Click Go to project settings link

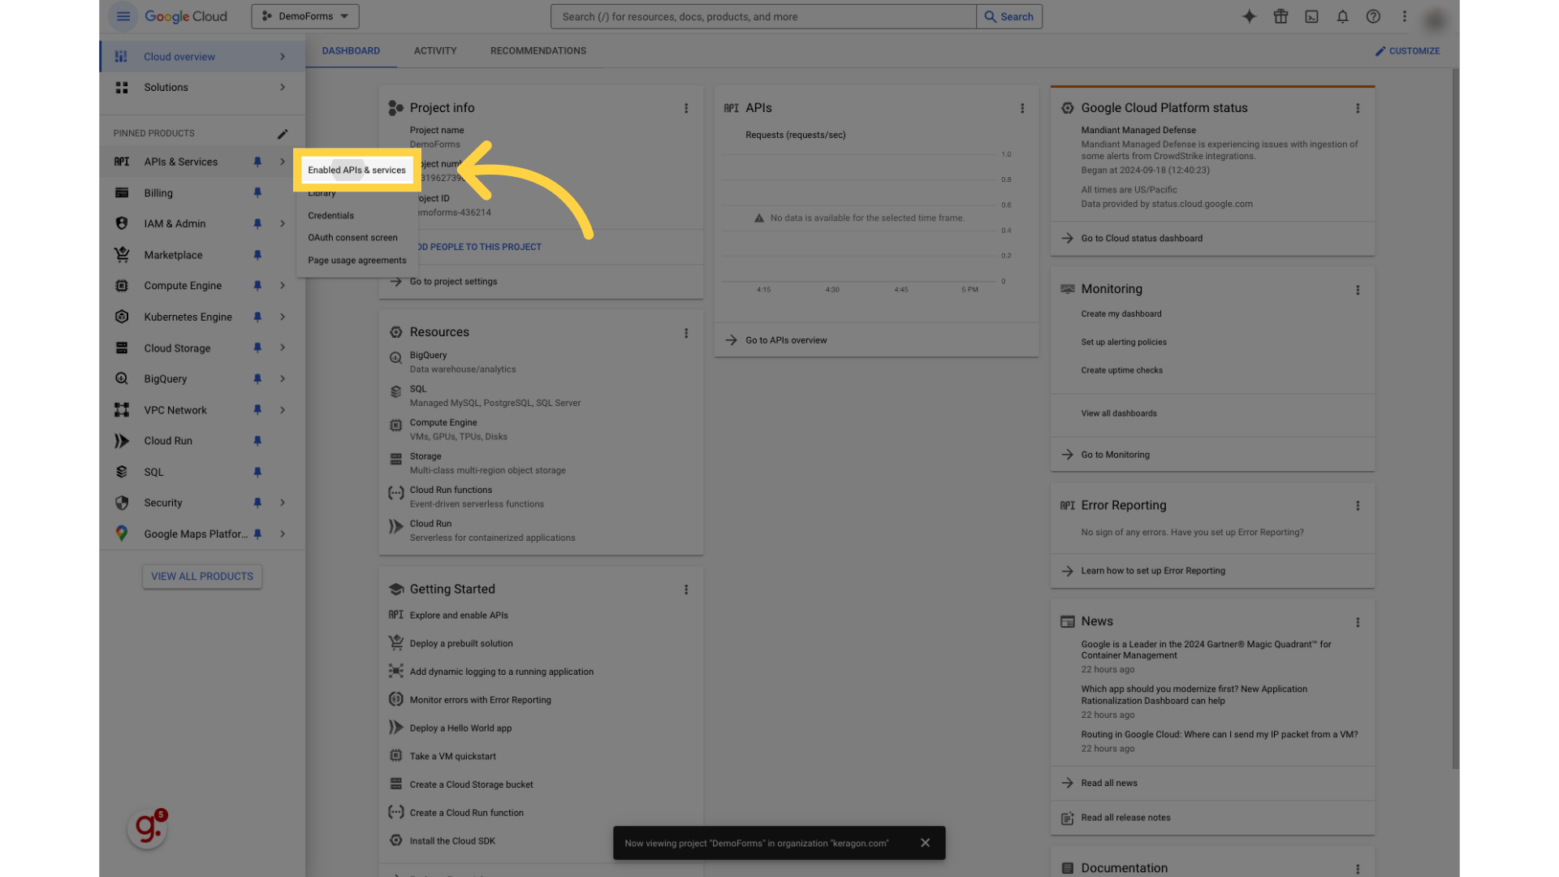pos(453,282)
